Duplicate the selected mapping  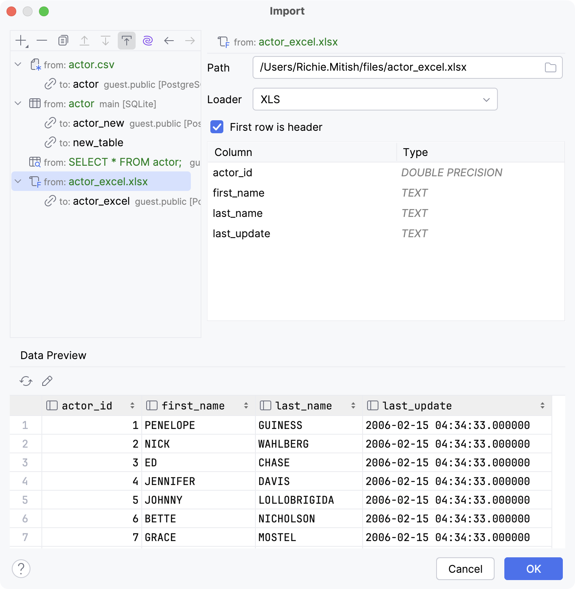(x=63, y=40)
